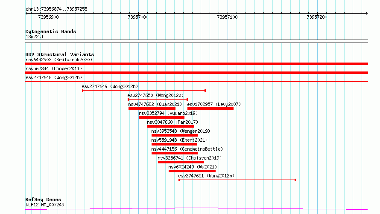Select the magenta KLF12 gene track line
The height and width of the screenshot is (214, 380).
196,209
